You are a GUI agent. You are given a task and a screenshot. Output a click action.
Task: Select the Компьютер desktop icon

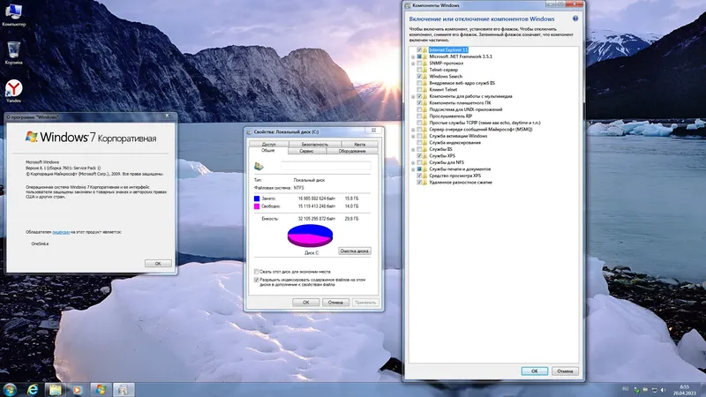(x=13, y=15)
